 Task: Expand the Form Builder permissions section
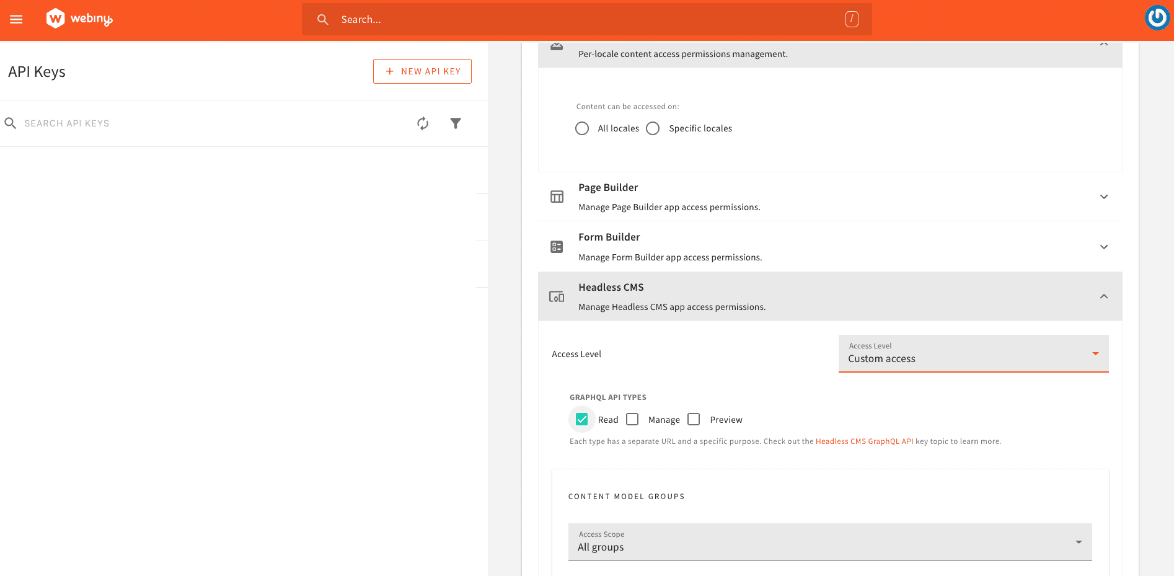[1103, 247]
